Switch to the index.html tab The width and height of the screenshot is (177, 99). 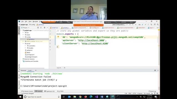[141, 28]
